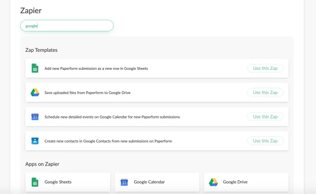Select the Google Sheets app card label
316x194 pixels.
(58, 182)
